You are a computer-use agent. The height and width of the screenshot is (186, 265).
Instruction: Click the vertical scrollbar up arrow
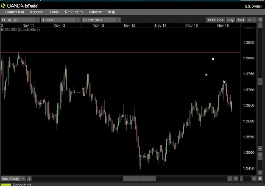pyautogui.click(x=260, y=26)
